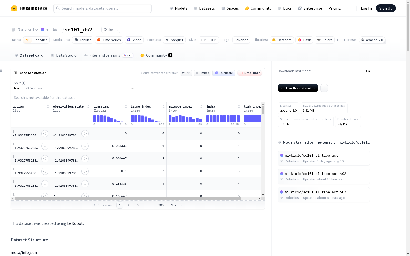410x256 pixels.
Task: Click the Hugging Face logo icon
Action: tap(14, 8)
